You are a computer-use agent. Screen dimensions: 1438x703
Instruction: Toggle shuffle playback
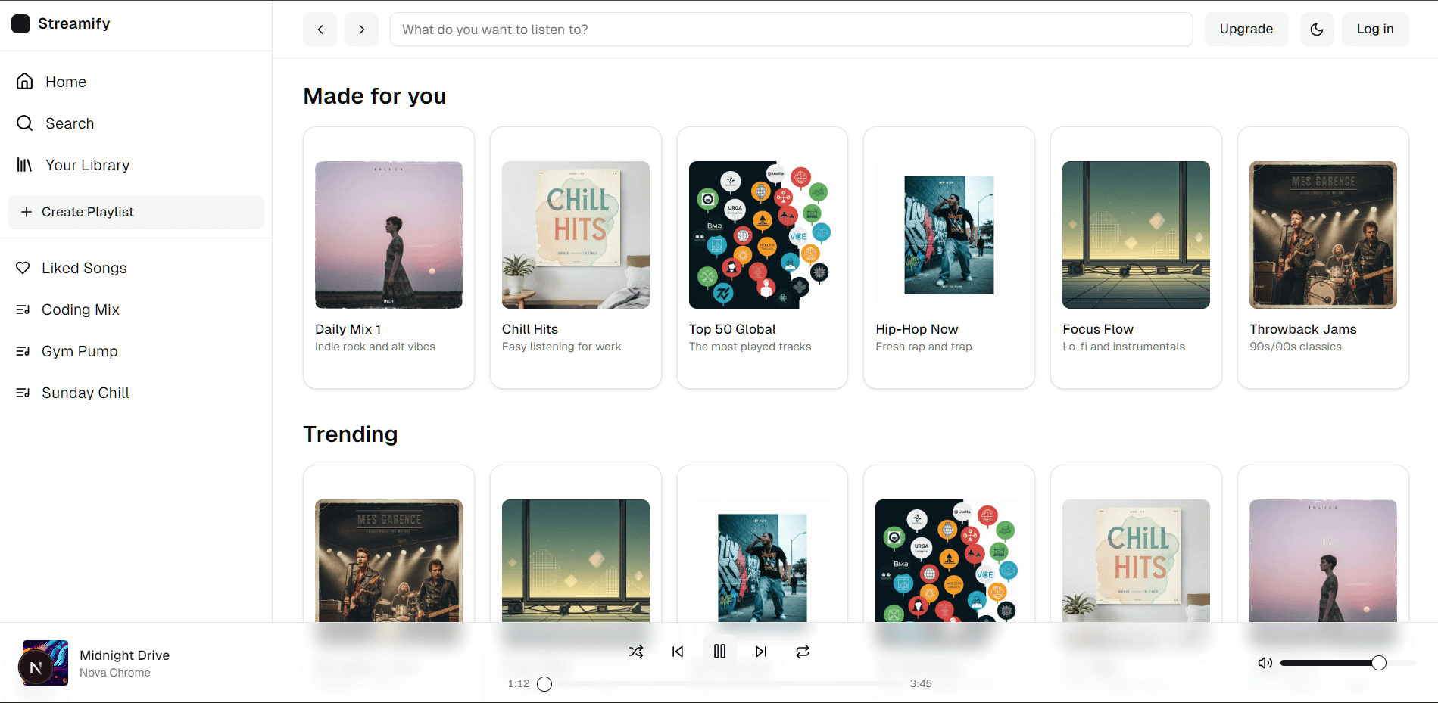636,652
